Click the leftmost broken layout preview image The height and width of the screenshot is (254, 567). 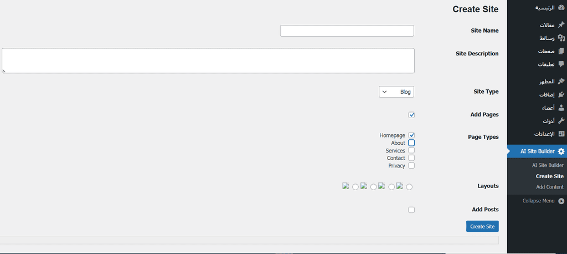346,186
